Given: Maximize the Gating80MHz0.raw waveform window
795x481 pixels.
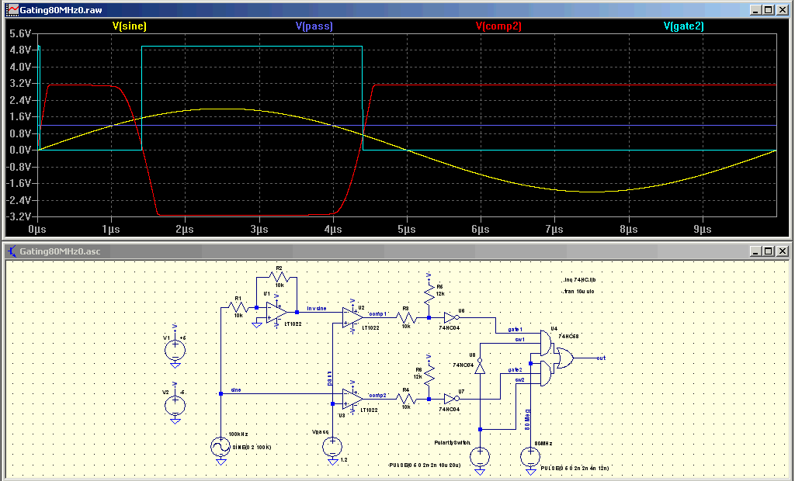Looking at the screenshot, I should click(769, 9).
